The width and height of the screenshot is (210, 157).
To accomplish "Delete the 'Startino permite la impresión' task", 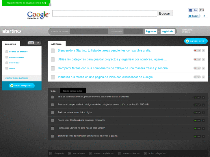I will click(x=203, y=136).
